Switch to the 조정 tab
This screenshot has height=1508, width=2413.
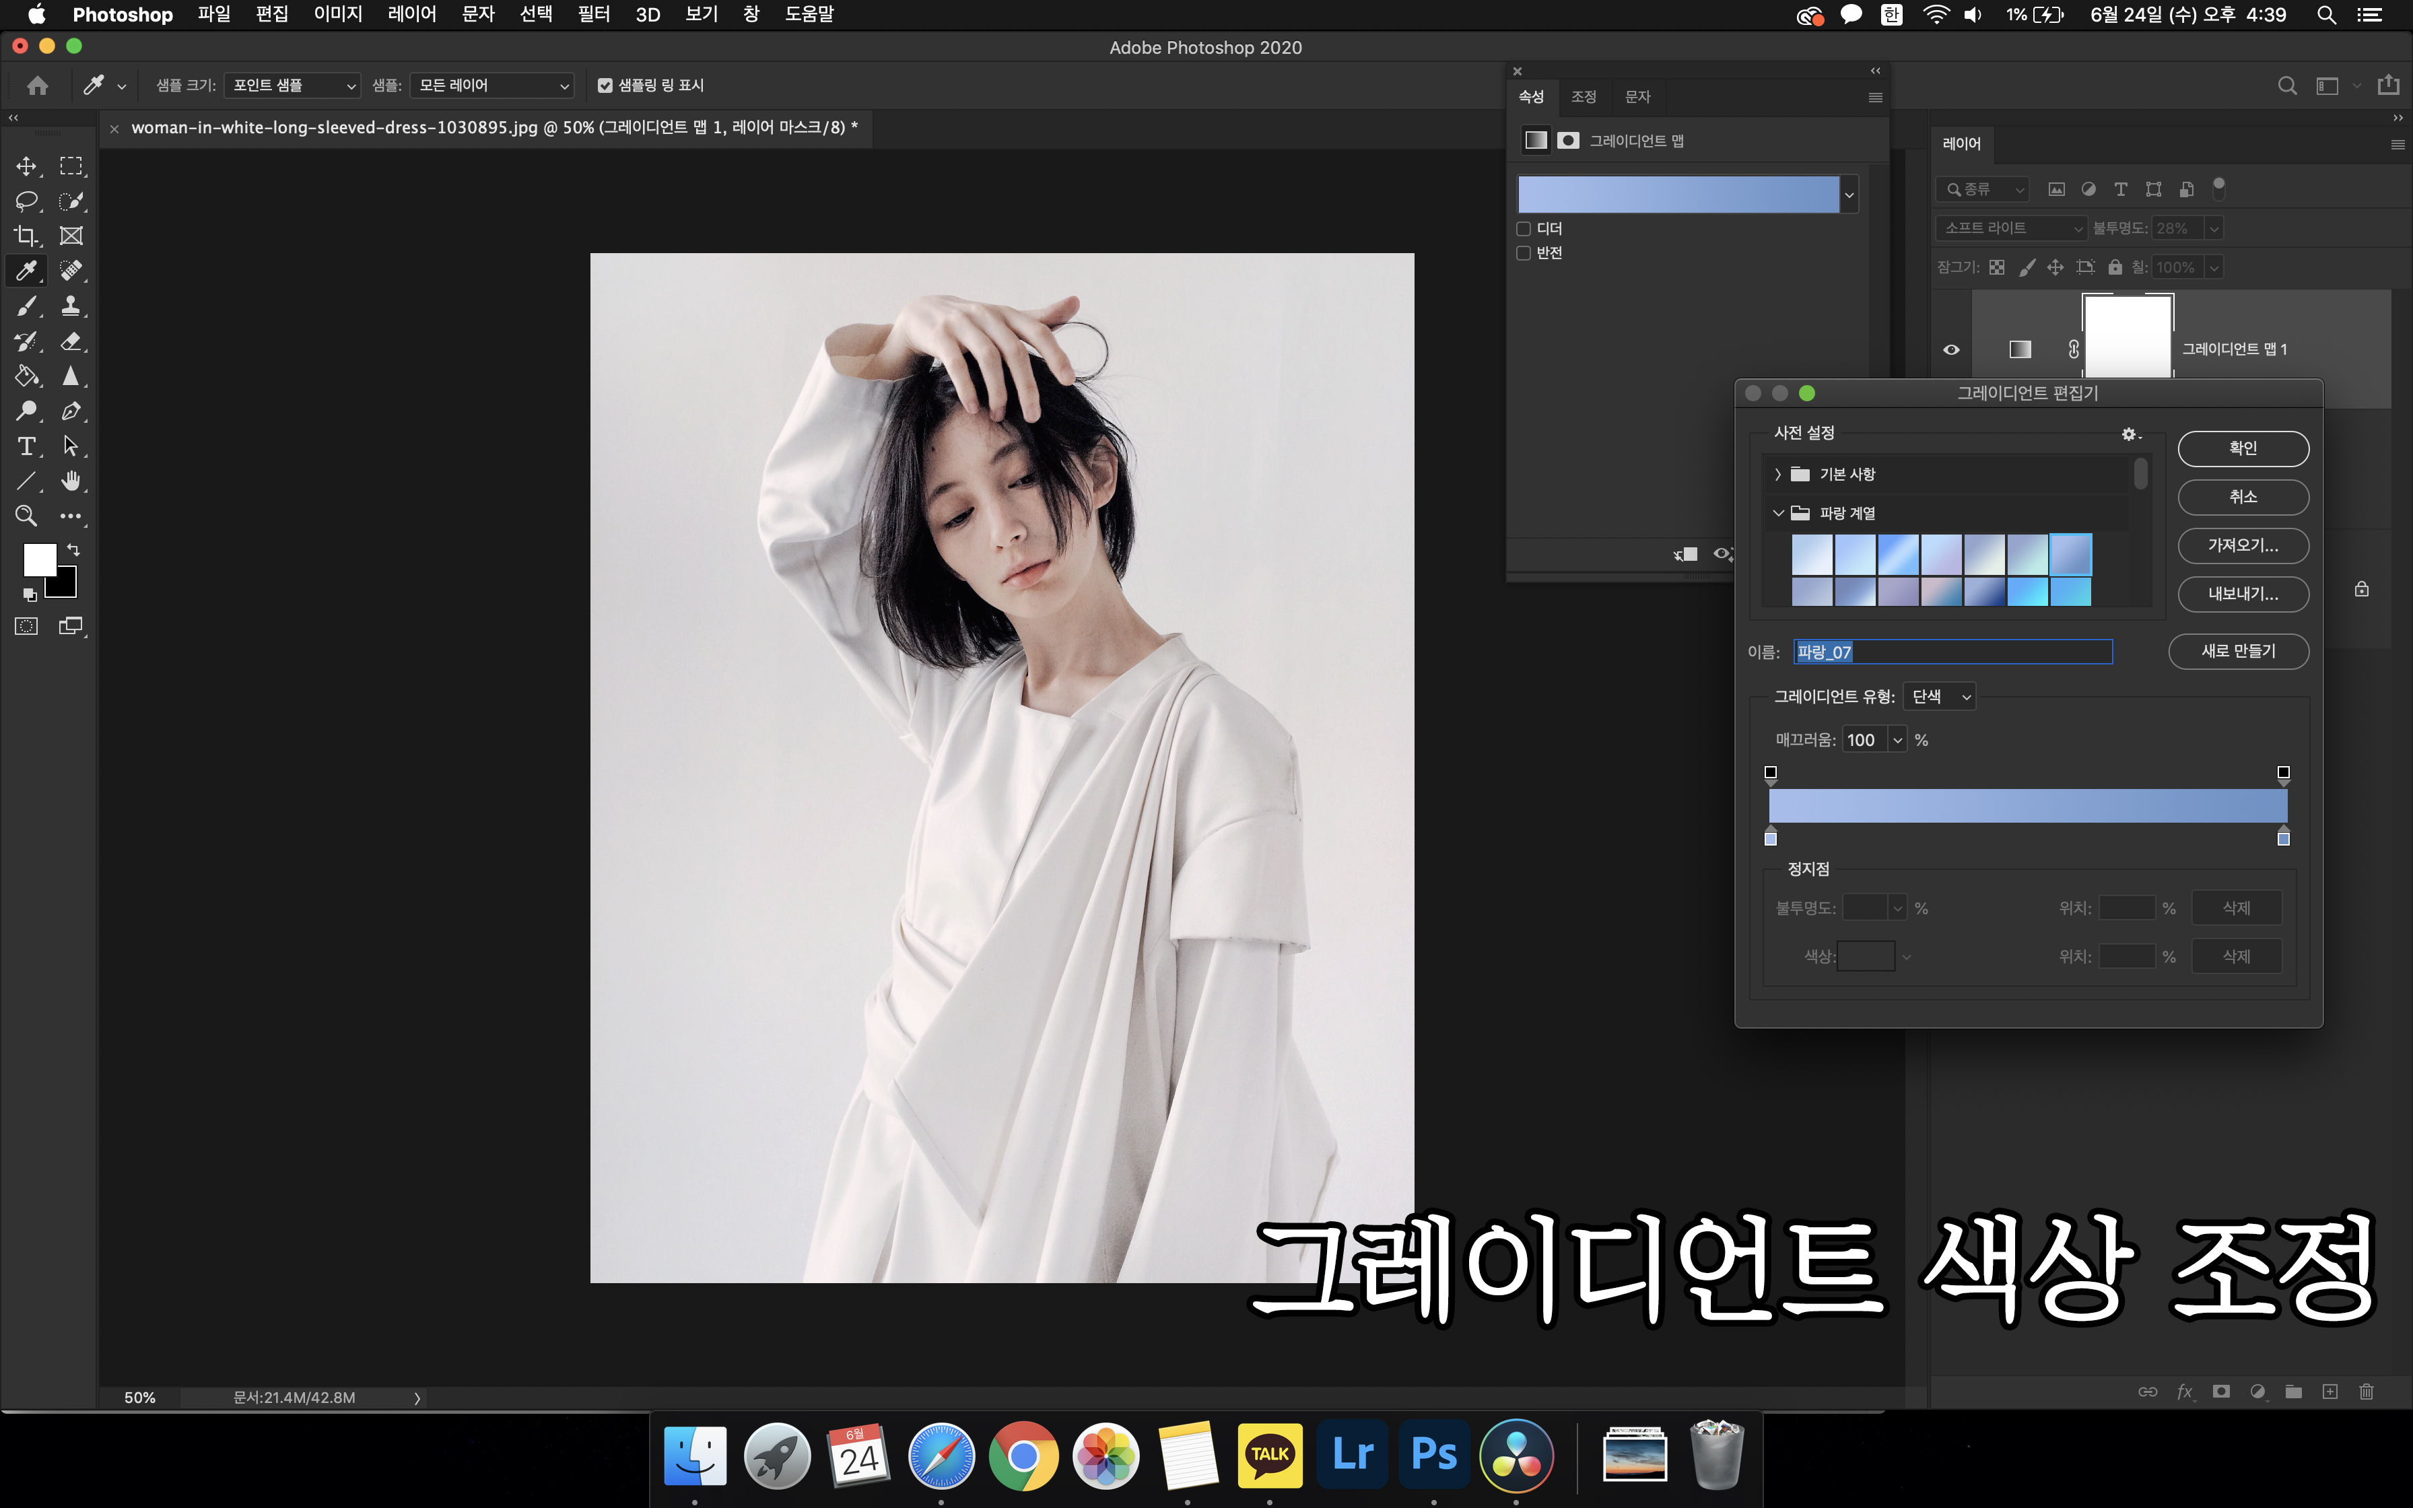(x=1584, y=97)
